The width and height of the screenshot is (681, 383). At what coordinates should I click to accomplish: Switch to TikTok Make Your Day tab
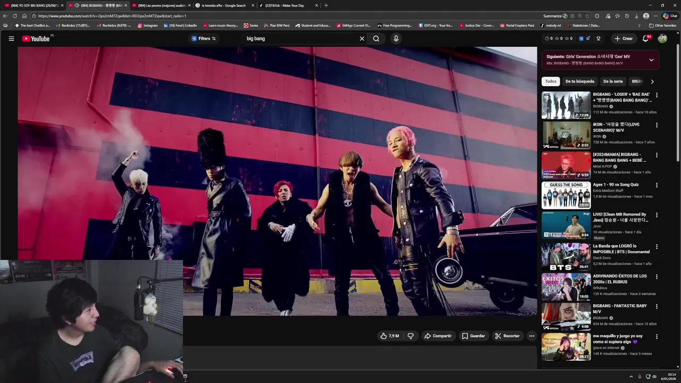click(x=288, y=5)
